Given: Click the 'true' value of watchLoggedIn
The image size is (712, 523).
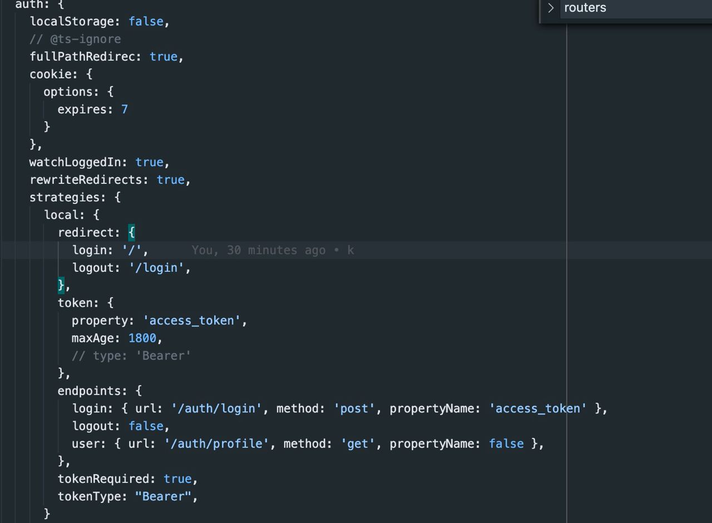Looking at the screenshot, I should (149, 162).
